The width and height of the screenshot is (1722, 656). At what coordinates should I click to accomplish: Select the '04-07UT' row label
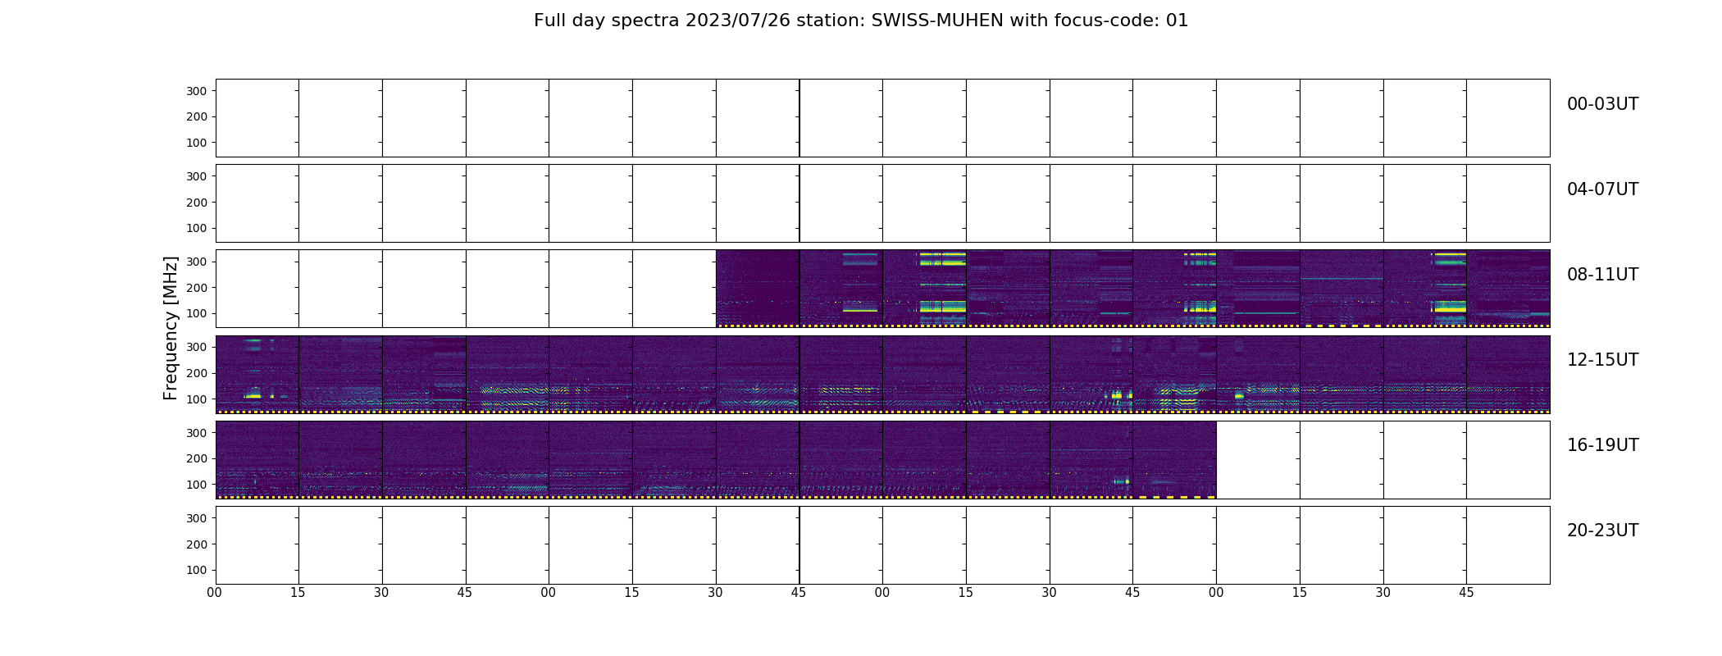pyautogui.click(x=1602, y=189)
